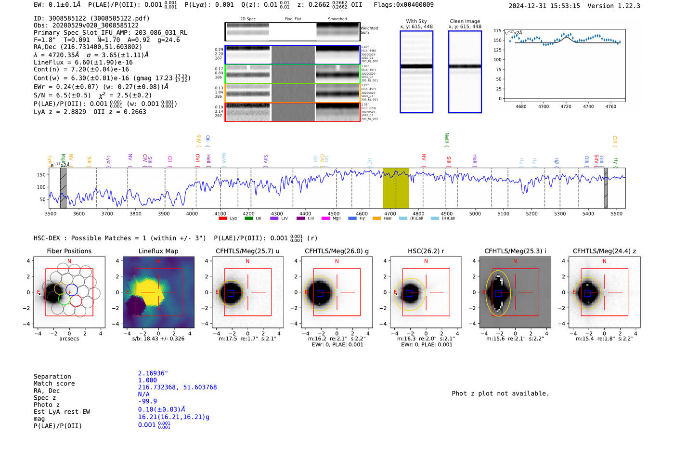Click the blue-bordered 2D spectrum fiber row
Image resolution: width=674 pixels, height=459 pixels.
pos(292,55)
